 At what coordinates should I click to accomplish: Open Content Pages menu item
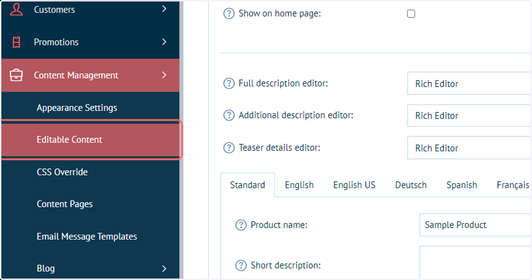coord(90,204)
